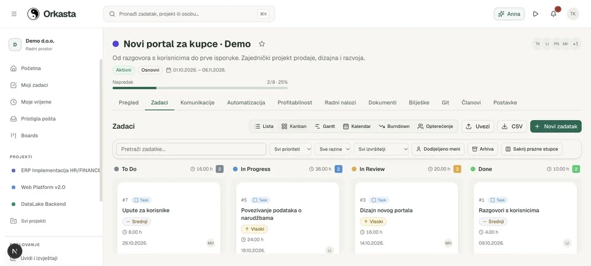The width and height of the screenshot is (591, 266).
Task: Click the sidebar vertical scrollbar
Action: (x=100, y=131)
